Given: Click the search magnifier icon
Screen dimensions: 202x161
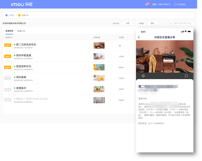Looking at the screenshot, I should 171,23.
